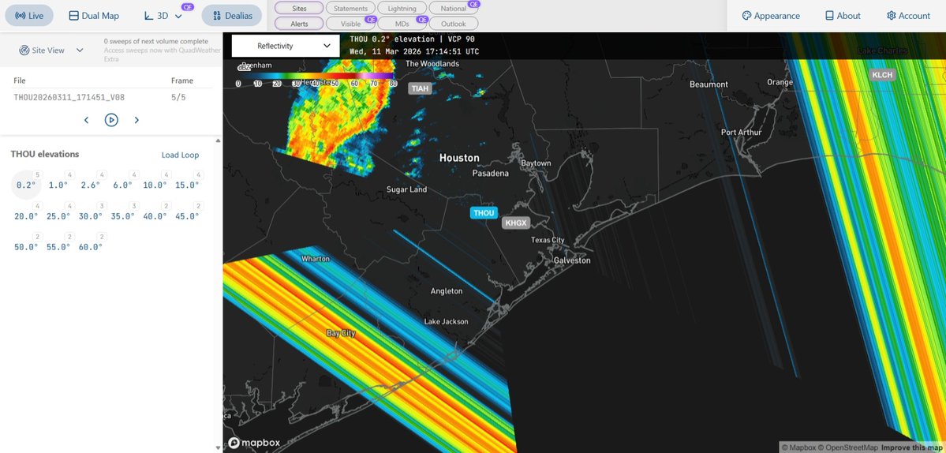The image size is (946, 453).
Task: Select 15.0° elevation
Action: click(187, 185)
